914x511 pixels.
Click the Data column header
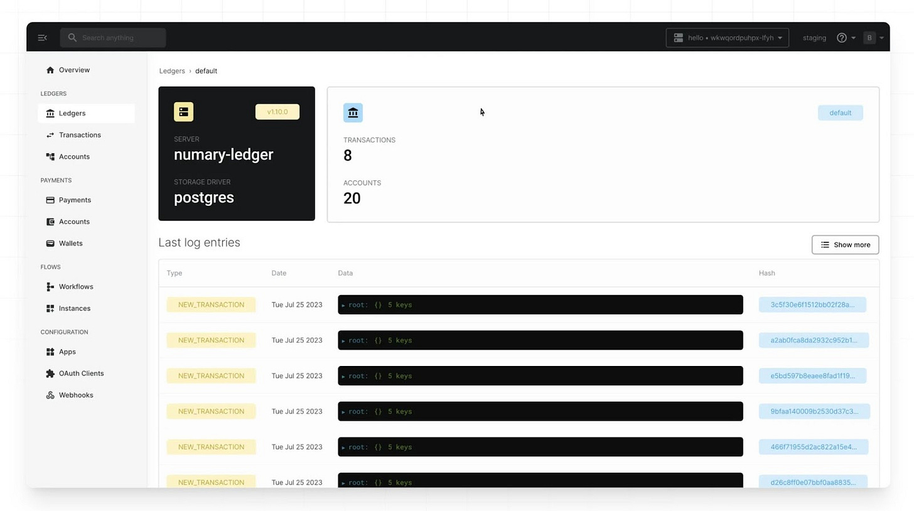(x=345, y=273)
